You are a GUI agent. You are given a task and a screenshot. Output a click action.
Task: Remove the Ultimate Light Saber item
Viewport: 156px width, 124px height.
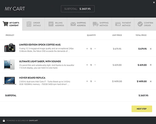[x=151, y=65]
